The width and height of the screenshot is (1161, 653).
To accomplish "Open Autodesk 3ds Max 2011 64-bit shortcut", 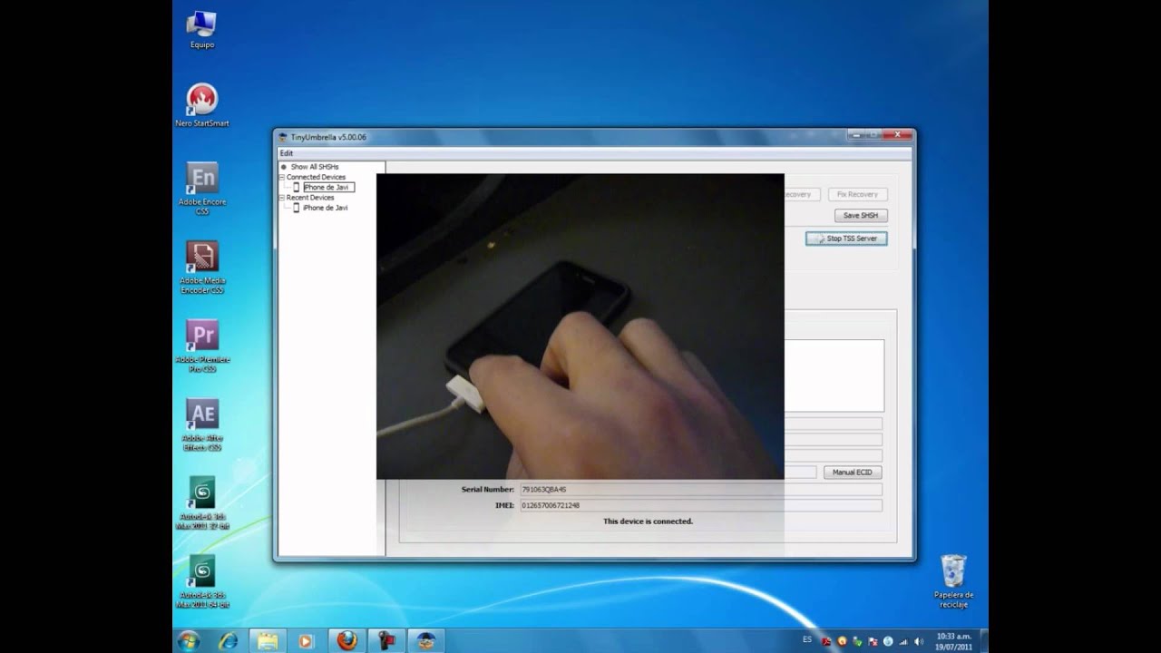I will tap(202, 582).
